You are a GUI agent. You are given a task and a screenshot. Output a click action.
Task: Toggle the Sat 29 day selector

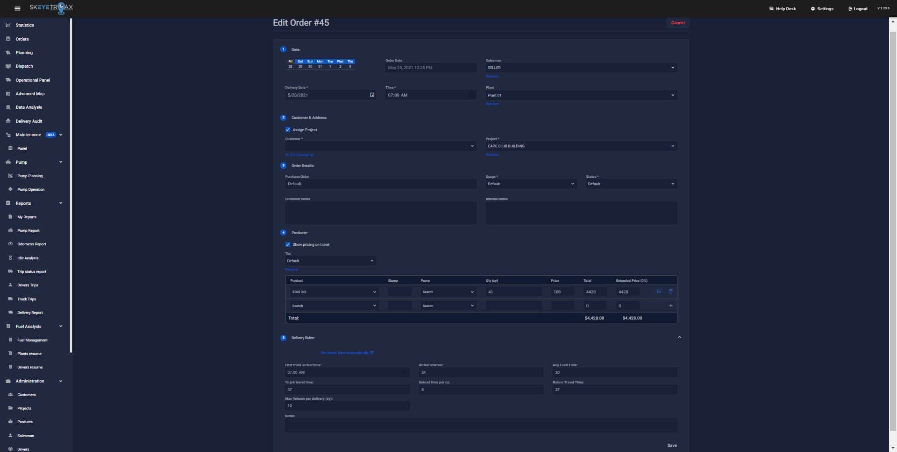pyautogui.click(x=300, y=64)
